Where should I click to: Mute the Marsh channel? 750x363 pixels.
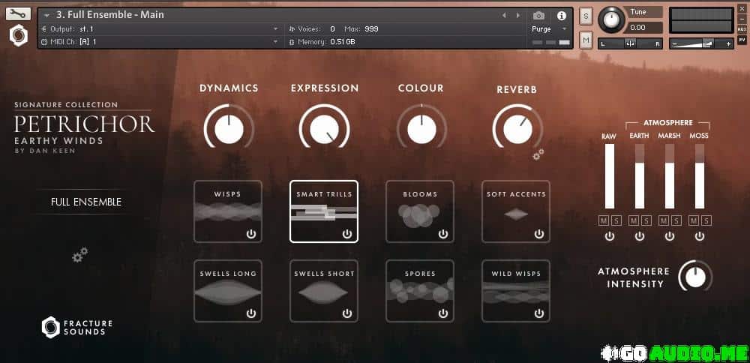pyautogui.click(x=664, y=220)
